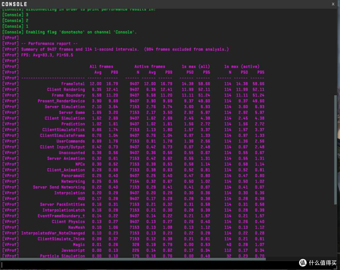340x270 pixels.
Task: Click the vertical scrollbar thumb
Action: [336, 150]
